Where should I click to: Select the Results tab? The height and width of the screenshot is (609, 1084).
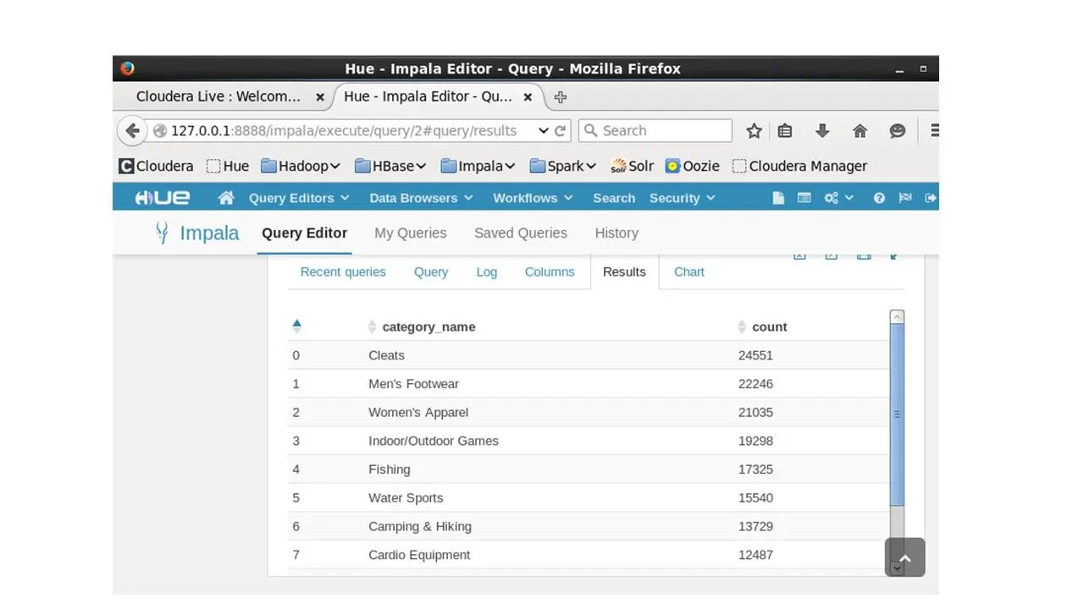click(624, 272)
